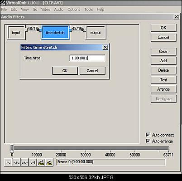Click the VirtualDub app icon in title bar
This screenshot has width=182, height=181.
[3, 3]
